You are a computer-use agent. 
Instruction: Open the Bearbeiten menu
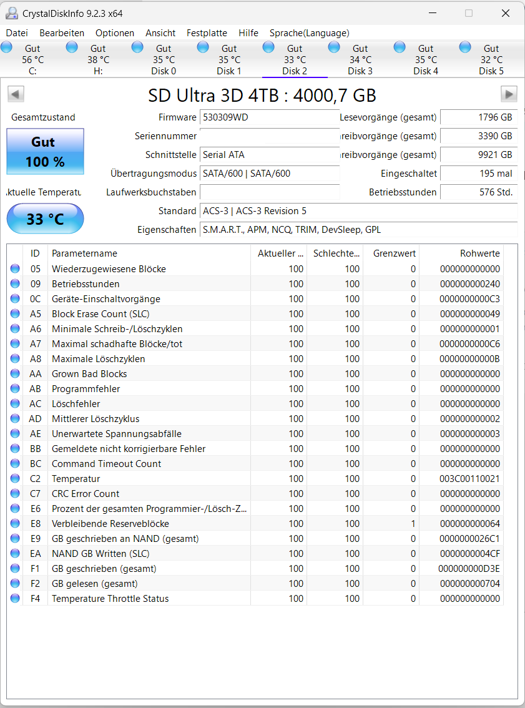(x=62, y=33)
